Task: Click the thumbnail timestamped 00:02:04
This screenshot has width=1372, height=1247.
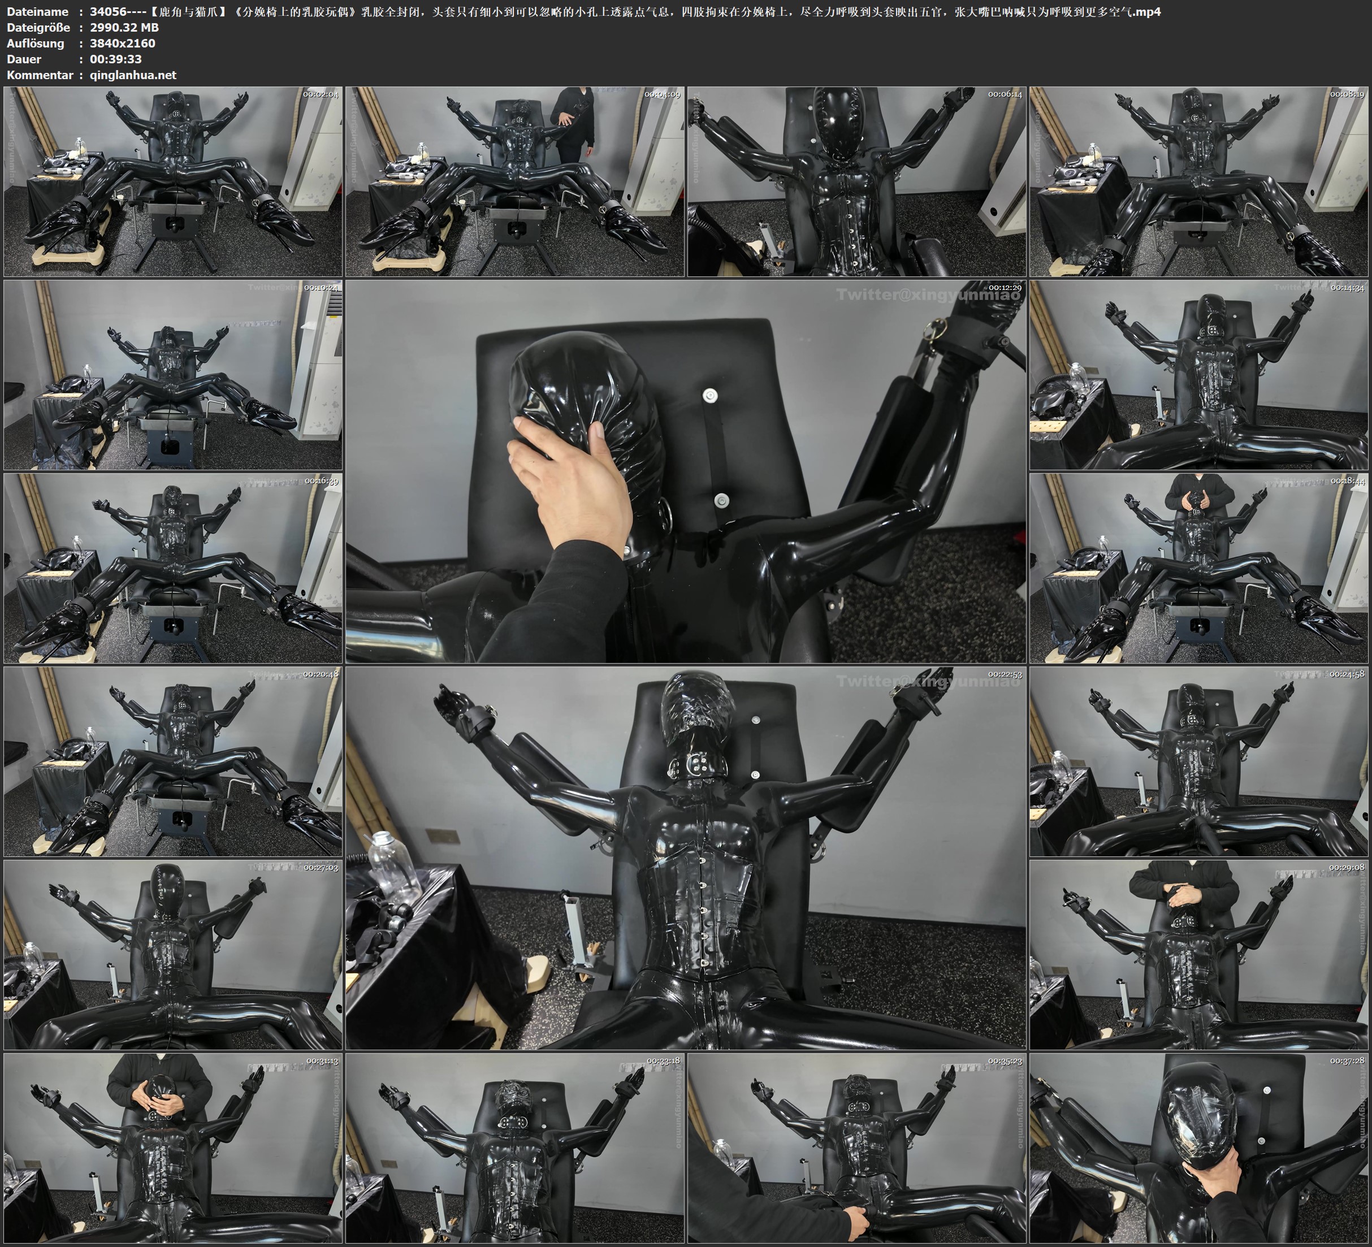Action: (174, 181)
